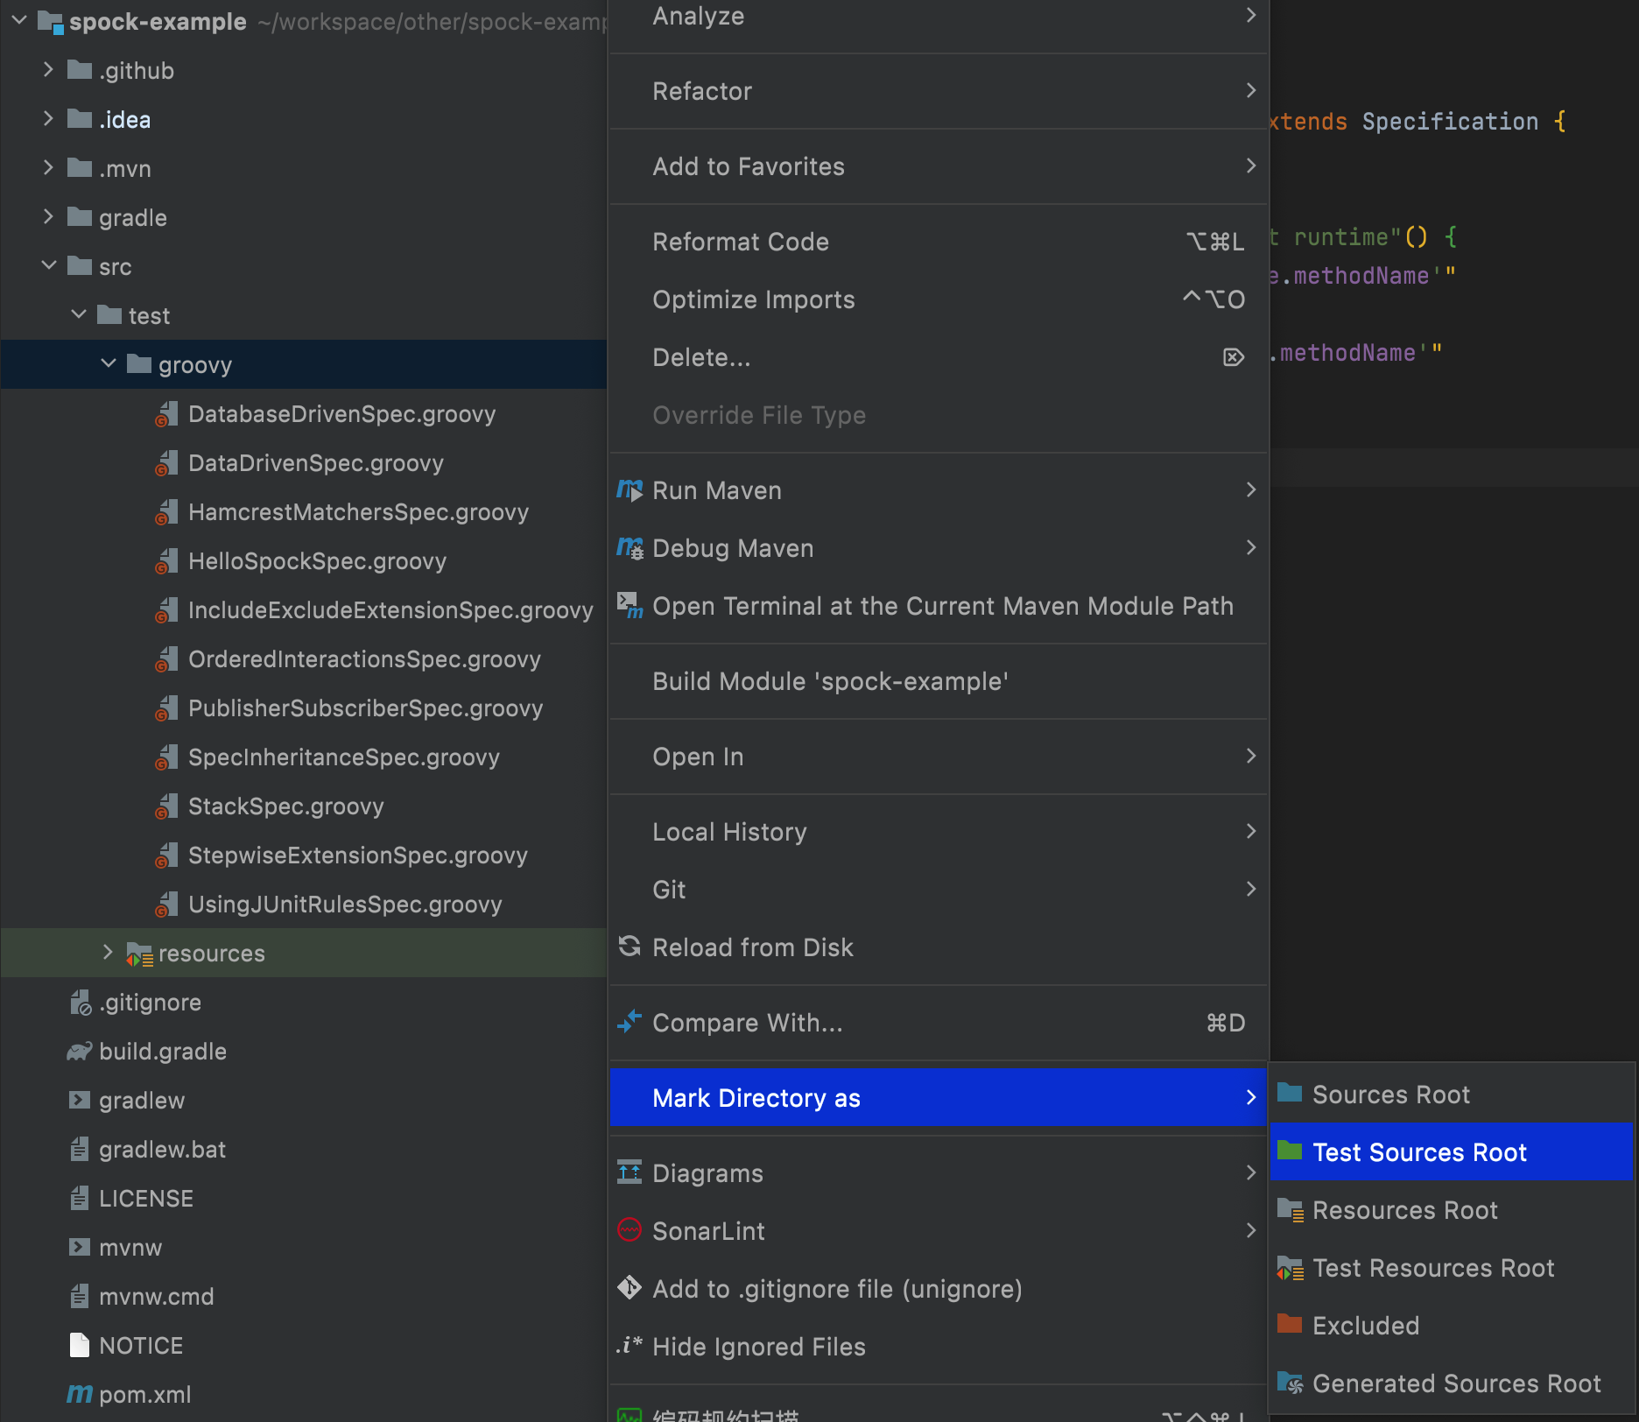This screenshot has height=1422, width=1639.
Task: Select the mvnw.cmd file
Action: pos(156,1297)
